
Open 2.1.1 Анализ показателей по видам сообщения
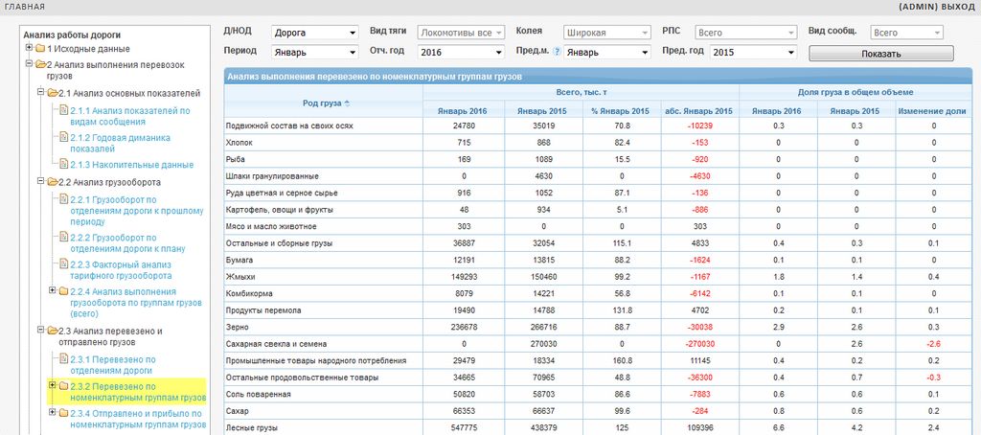tap(130, 116)
